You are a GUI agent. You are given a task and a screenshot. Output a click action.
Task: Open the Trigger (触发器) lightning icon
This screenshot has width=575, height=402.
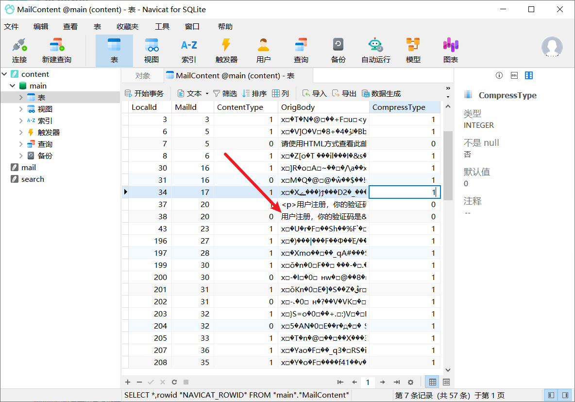226,50
